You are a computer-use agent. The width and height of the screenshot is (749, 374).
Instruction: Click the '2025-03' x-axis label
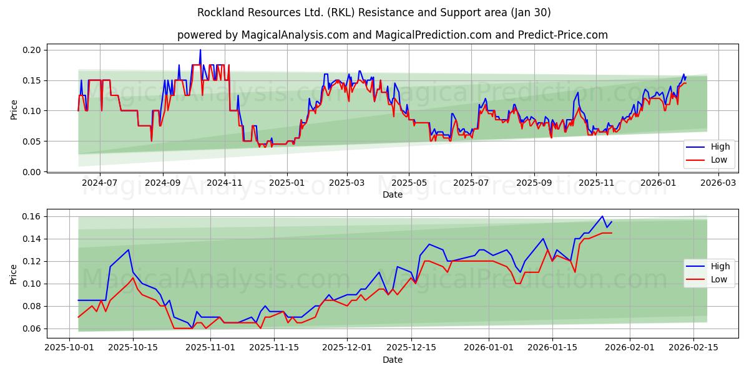347,183
